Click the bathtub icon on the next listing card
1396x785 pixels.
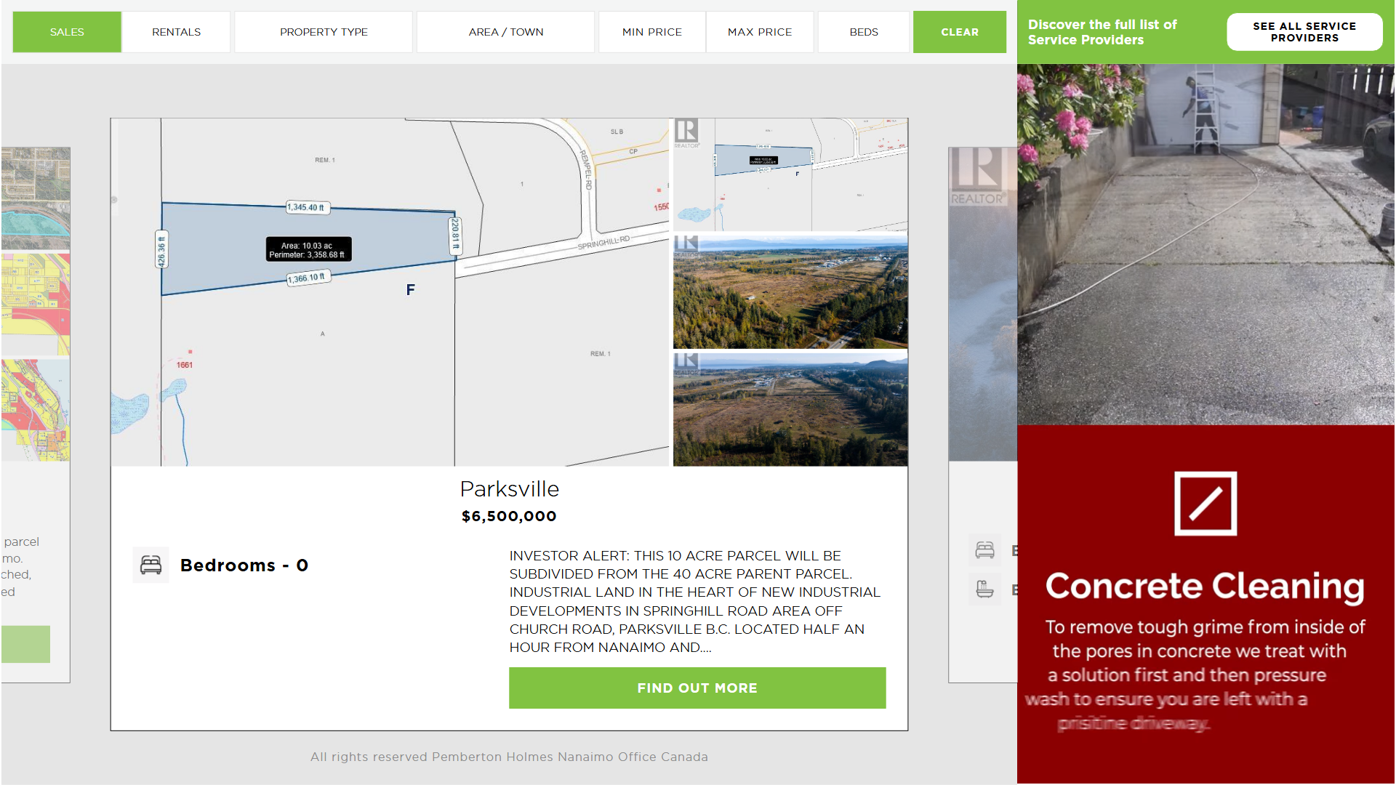coord(984,589)
